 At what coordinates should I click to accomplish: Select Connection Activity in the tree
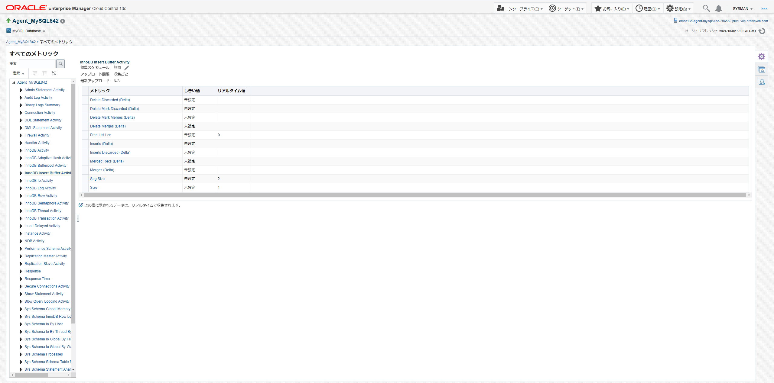40,113
